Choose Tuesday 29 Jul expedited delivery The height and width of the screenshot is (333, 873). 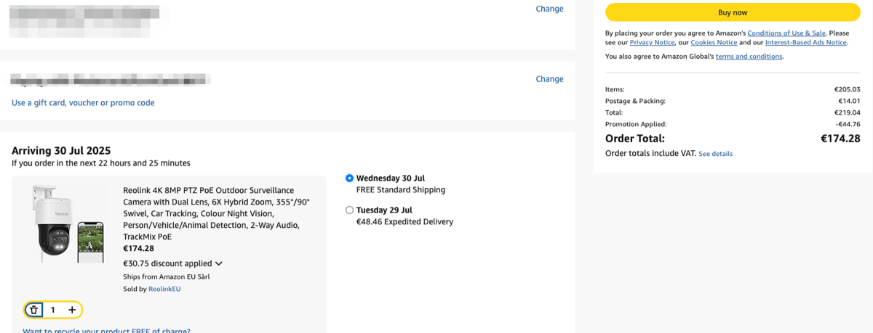click(350, 210)
